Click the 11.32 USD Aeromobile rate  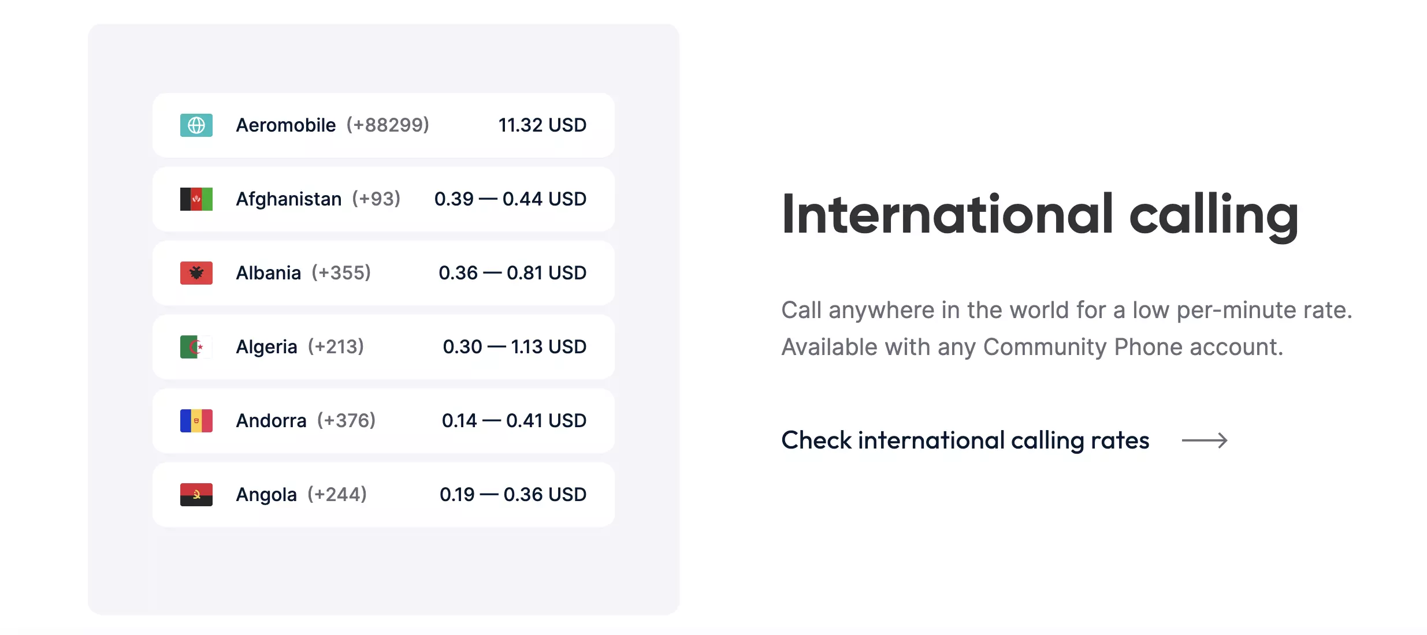click(x=542, y=125)
